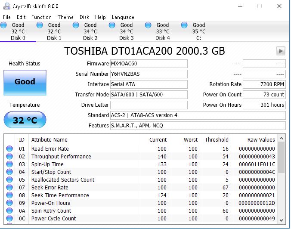Click status orb for Spin Retry Count
Screen dimensions: 291x229
[x=9, y=211]
